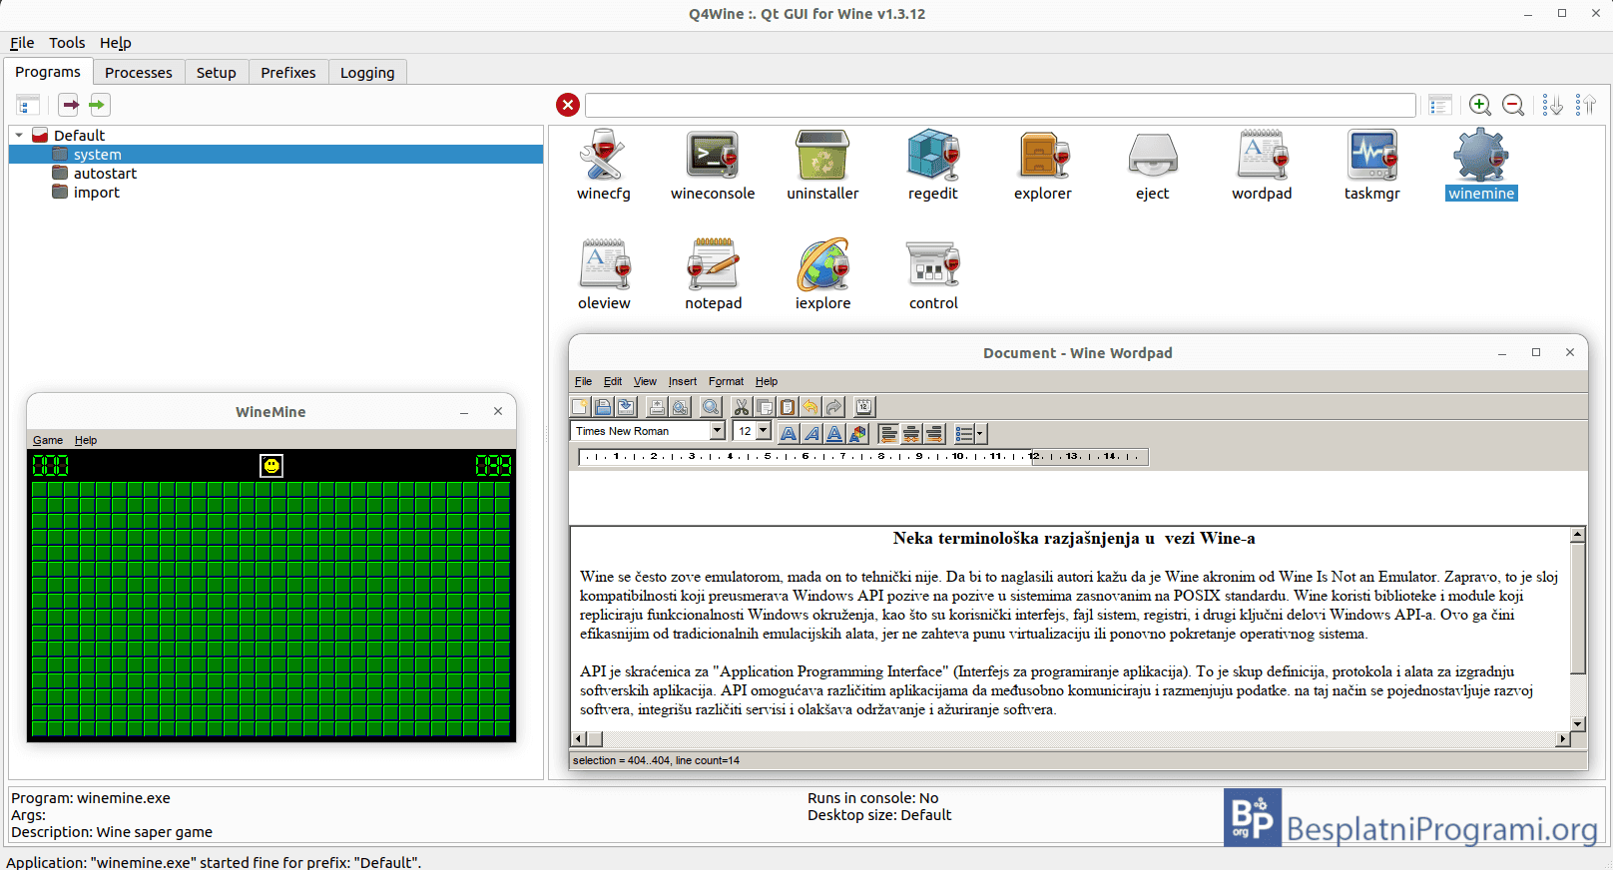Click WineMine smiley face reset button
This screenshot has height=870, width=1613.
click(271, 465)
